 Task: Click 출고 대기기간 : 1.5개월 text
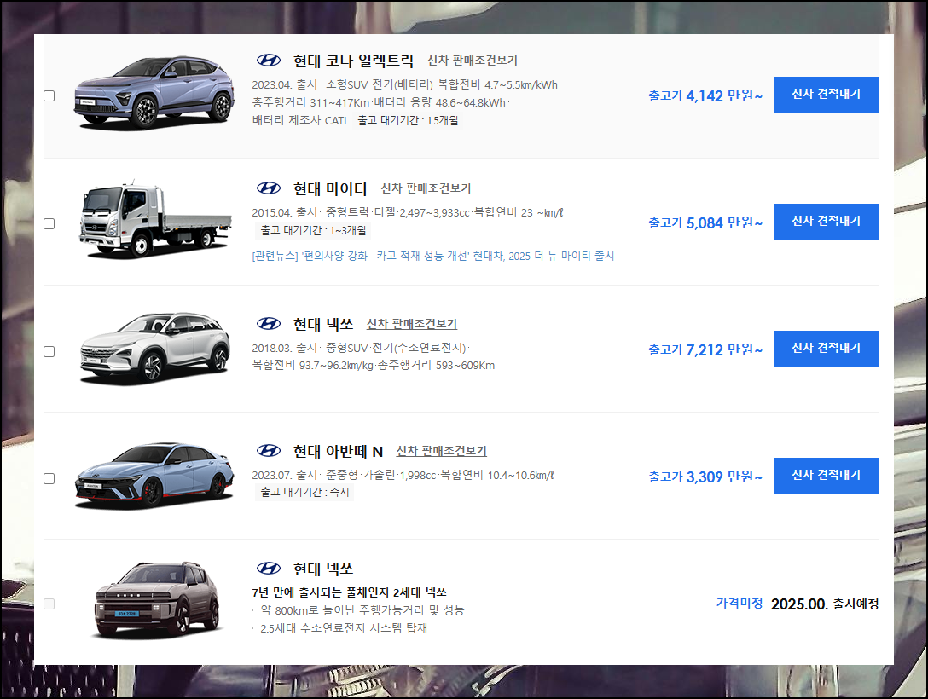point(408,121)
